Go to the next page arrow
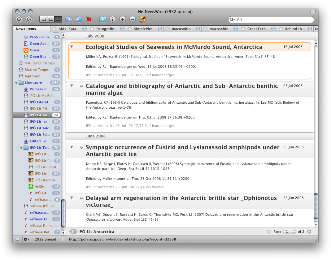Screen dimensions: 331x260 (309, 232)
